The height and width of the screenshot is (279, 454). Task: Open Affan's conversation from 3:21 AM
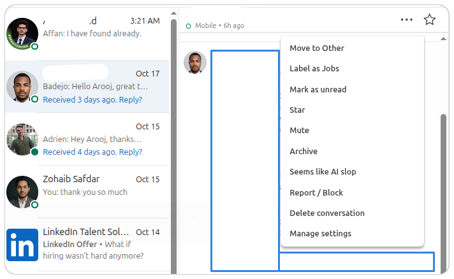(87, 34)
